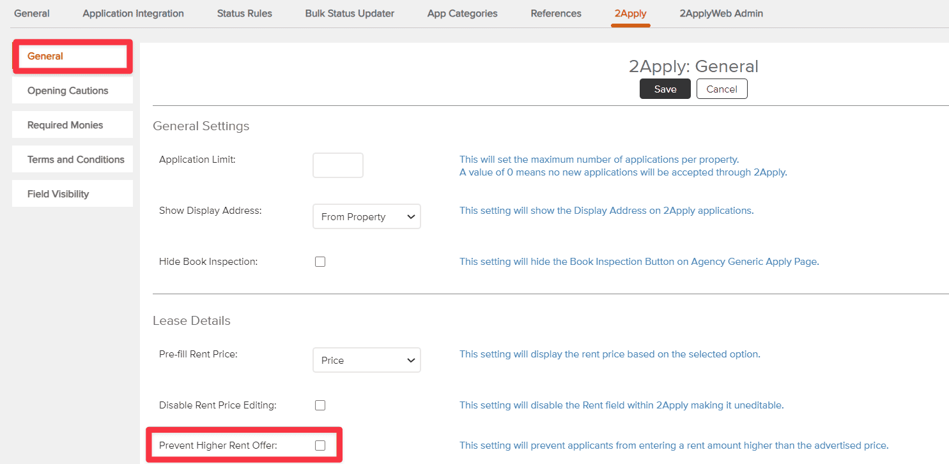Open Field Visibility side menu item

pos(72,194)
